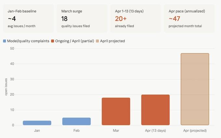The height and width of the screenshot is (138, 221).
Task: Click the tall Apr (projected) bar
Action: click(195, 89)
